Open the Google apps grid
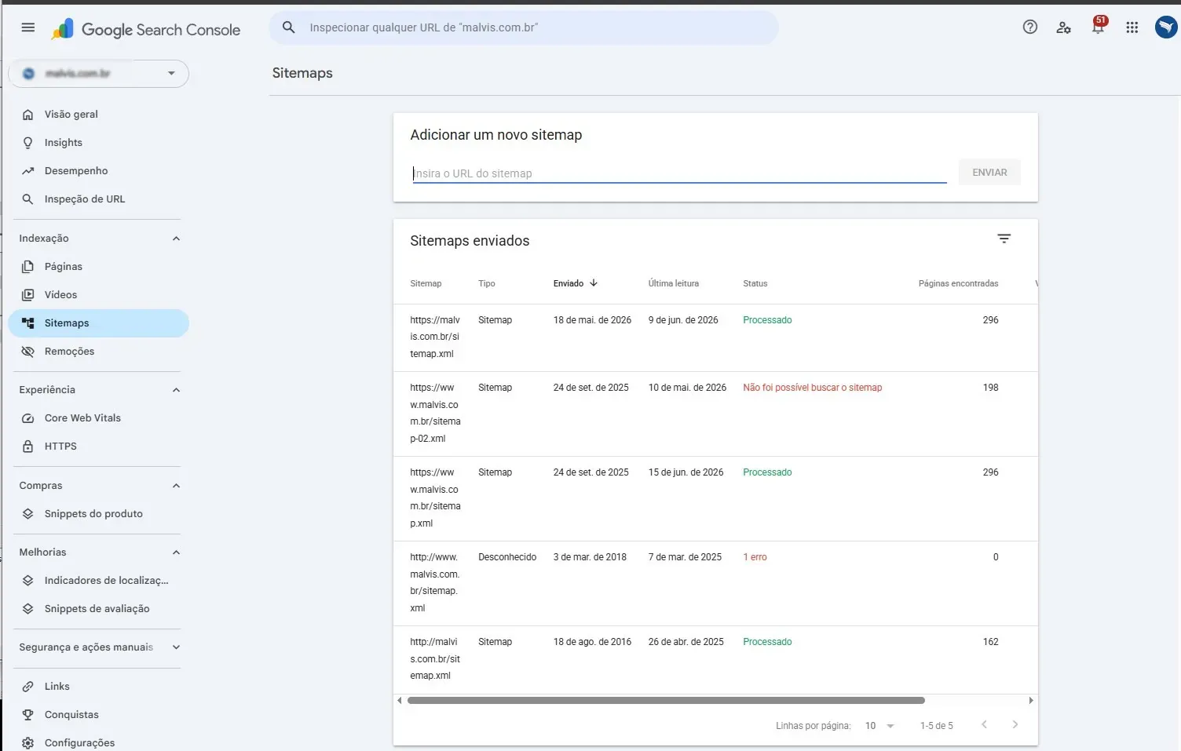Screen dimensions: 1181x751 pos(1132,27)
